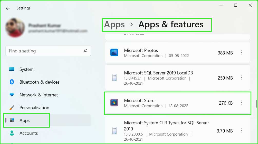Click Apps & features breadcrumb title

pyautogui.click(x=171, y=25)
